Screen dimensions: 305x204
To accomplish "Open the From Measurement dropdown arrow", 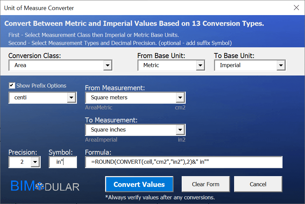I will coord(180,98).
